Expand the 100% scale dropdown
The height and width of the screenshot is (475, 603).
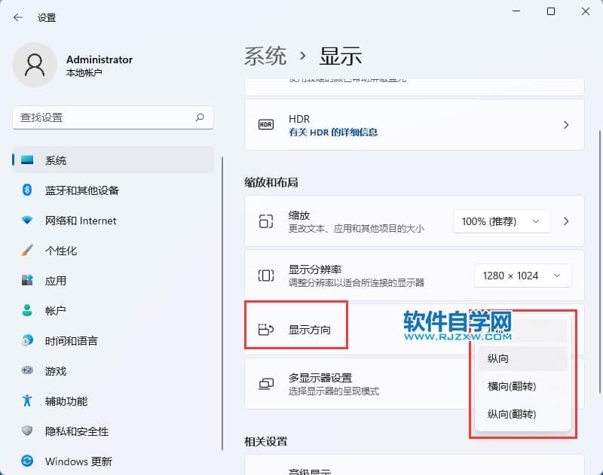coord(501,221)
